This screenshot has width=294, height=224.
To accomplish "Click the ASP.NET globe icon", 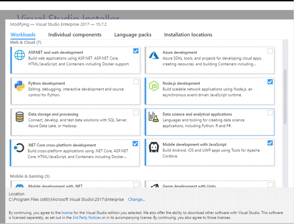I will (x=19, y=55).
